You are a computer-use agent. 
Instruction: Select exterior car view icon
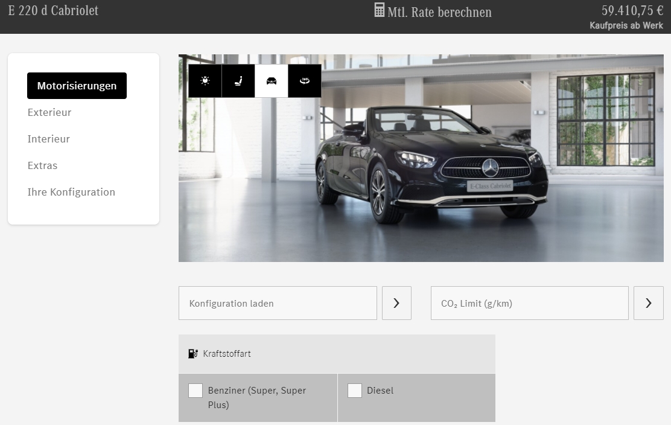[x=272, y=81]
